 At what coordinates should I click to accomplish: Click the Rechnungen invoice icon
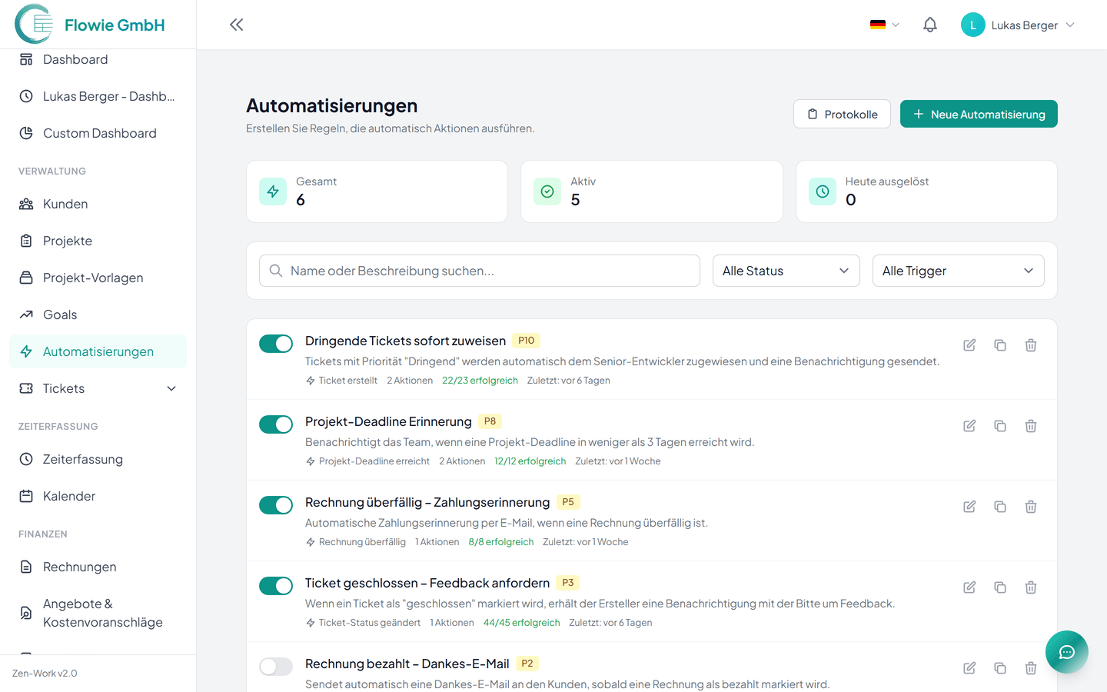click(24, 567)
